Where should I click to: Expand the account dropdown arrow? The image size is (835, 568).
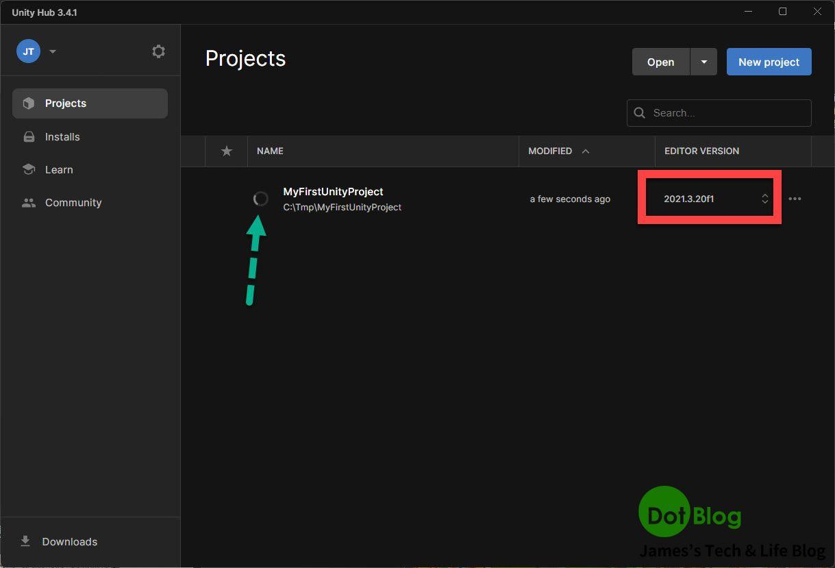[53, 52]
